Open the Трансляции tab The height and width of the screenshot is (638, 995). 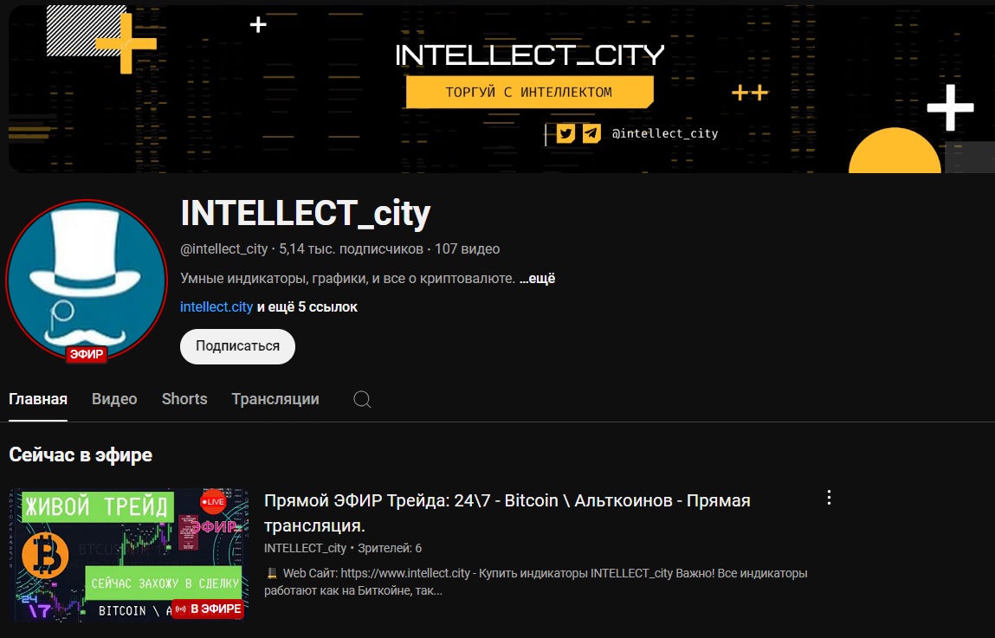tap(275, 399)
